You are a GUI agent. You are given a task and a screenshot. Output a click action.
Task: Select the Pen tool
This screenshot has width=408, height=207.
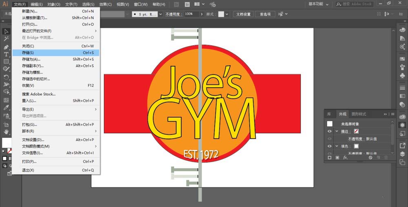[6, 47]
